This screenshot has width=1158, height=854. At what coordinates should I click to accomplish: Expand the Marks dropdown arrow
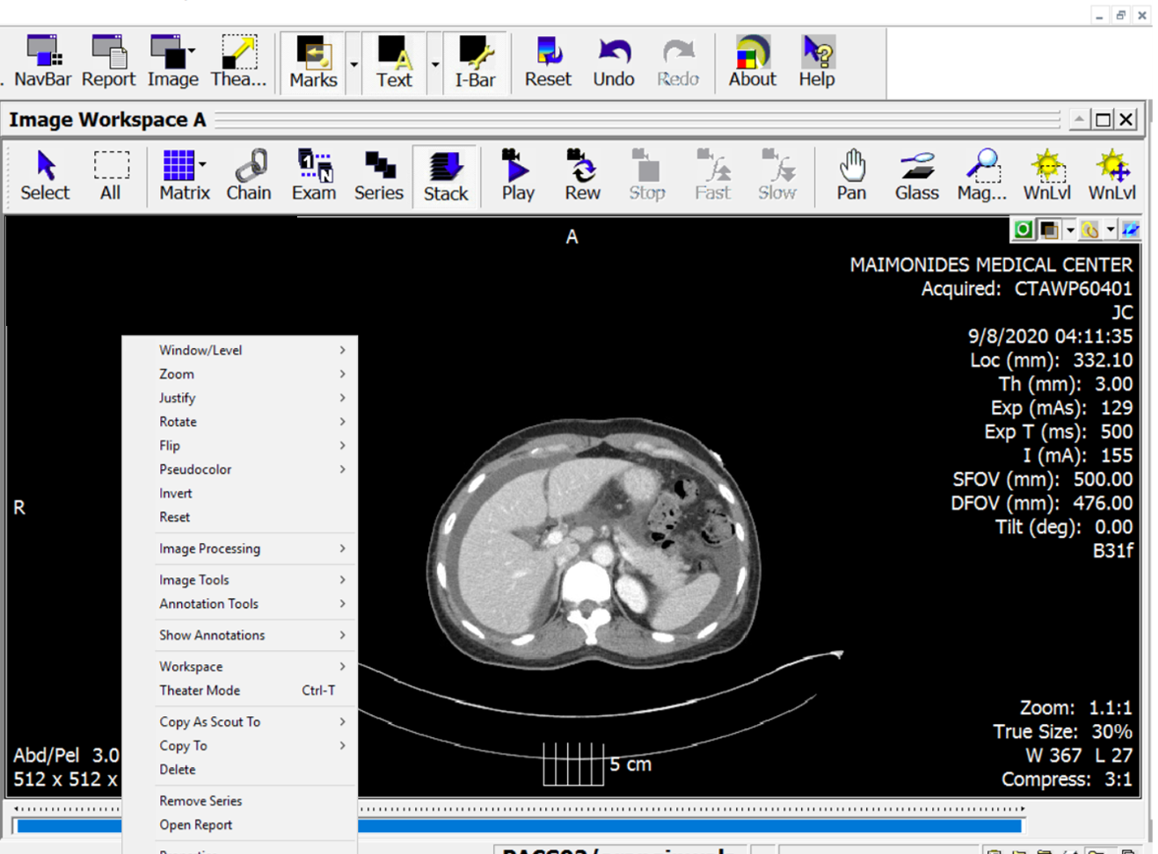354,64
